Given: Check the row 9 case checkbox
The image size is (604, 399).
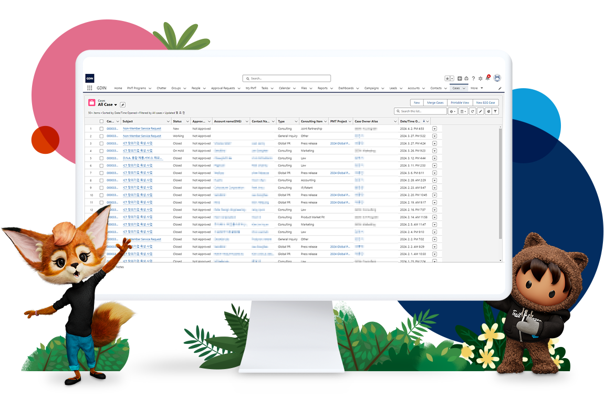Looking at the screenshot, I should coord(101,187).
